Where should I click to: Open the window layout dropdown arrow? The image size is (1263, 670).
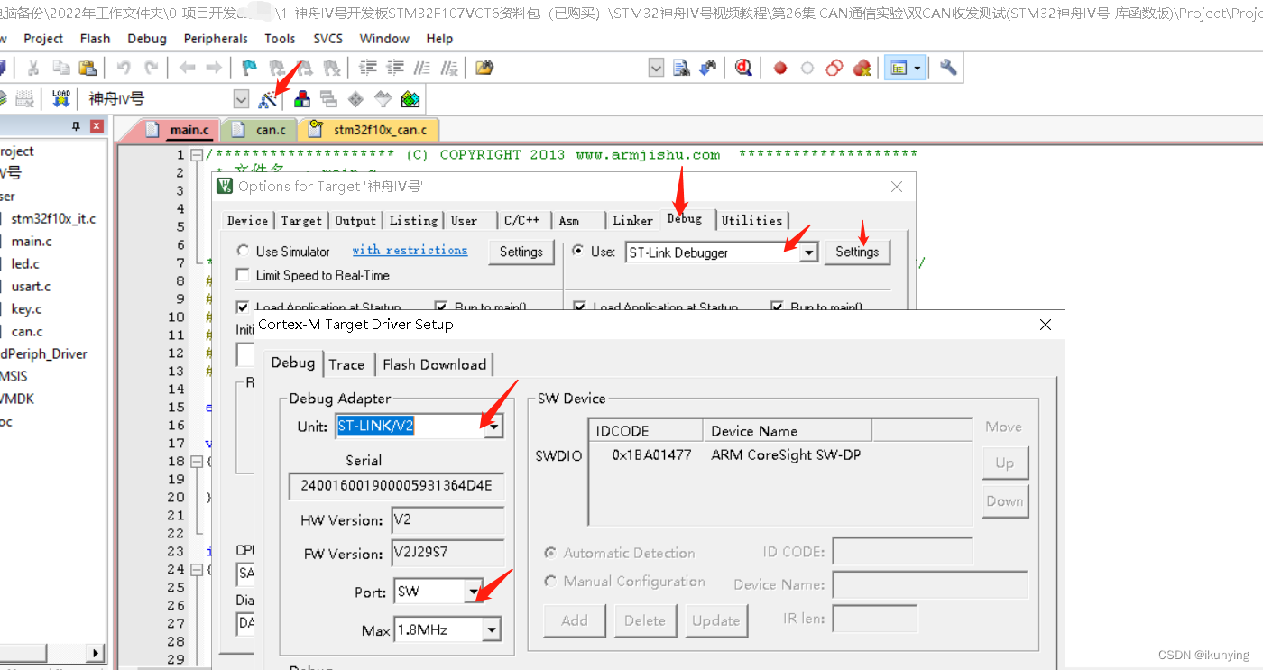pyautogui.click(x=918, y=68)
